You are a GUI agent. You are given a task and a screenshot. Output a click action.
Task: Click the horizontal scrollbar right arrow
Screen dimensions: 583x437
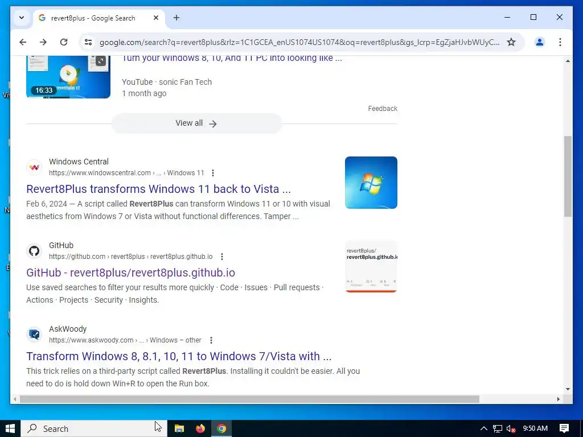click(x=559, y=399)
